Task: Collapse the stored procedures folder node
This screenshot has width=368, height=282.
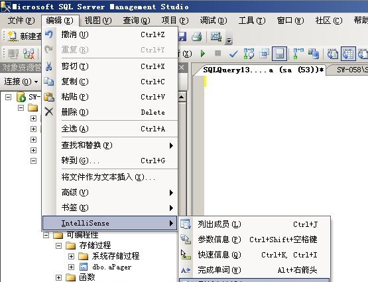Action: 58,246
